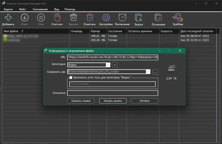Click the 3,54 ГБ file size label

[171, 78]
